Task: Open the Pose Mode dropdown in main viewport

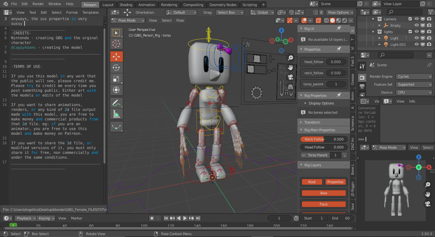Action: tap(128, 20)
